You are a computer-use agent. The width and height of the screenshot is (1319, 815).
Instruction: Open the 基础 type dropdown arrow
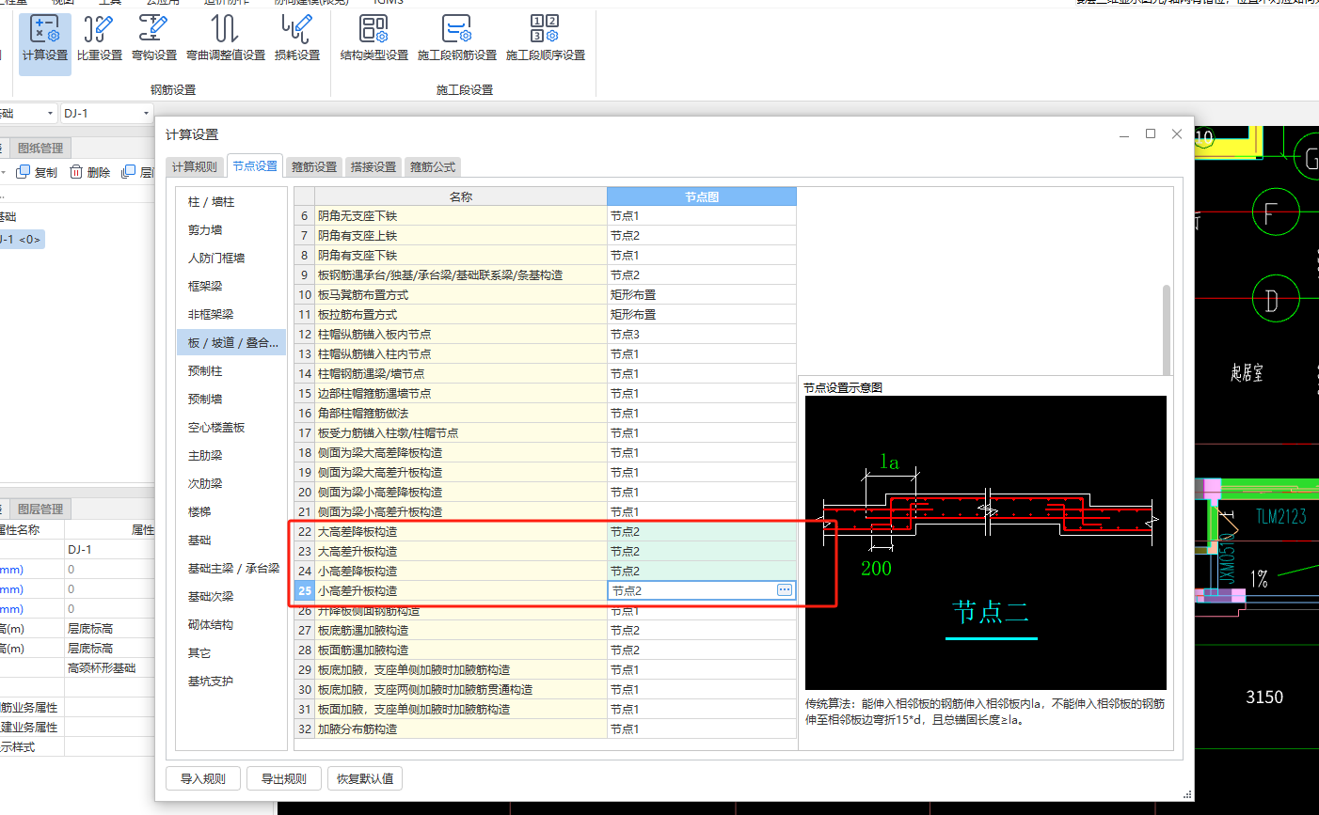50,114
